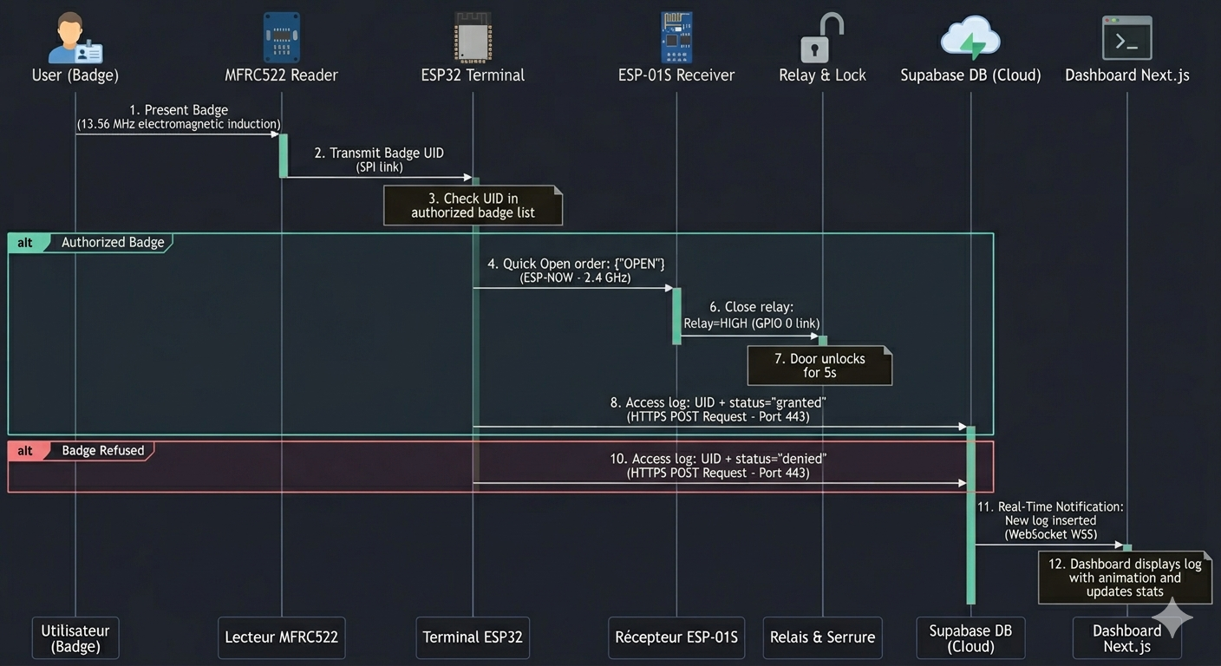Screen dimensions: 1221x666
Task: Click the '(SPI link)' annotation
Action: pyautogui.click(x=379, y=167)
